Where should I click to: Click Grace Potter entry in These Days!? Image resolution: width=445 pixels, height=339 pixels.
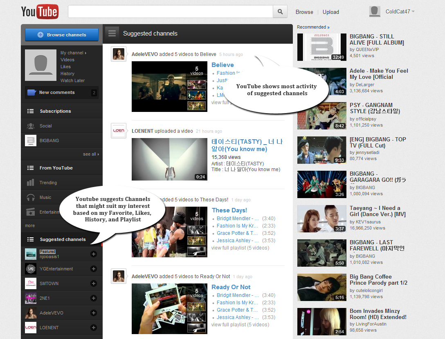pyautogui.click(x=237, y=233)
